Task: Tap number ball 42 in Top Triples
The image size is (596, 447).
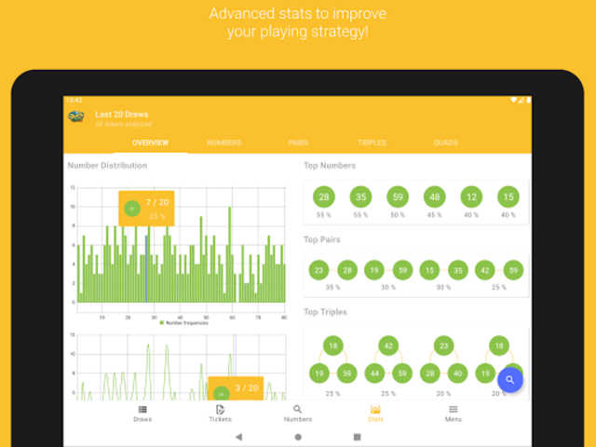Action: pyautogui.click(x=388, y=345)
